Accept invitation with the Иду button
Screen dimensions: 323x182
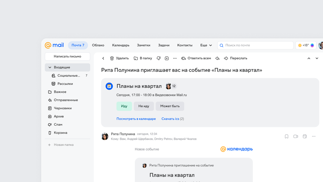click(x=124, y=106)
